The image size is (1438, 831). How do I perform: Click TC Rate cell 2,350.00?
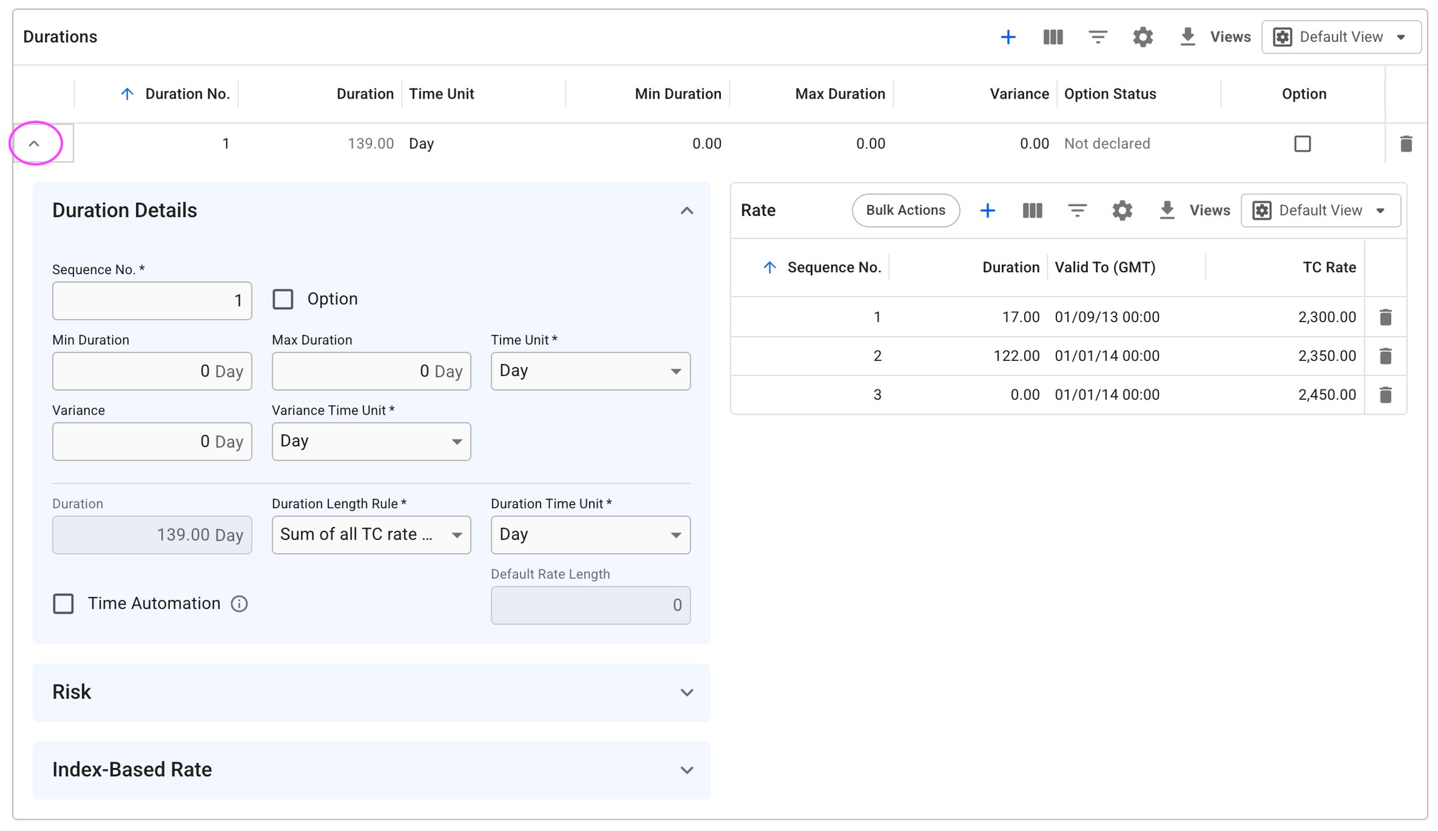pos(1328,356)
